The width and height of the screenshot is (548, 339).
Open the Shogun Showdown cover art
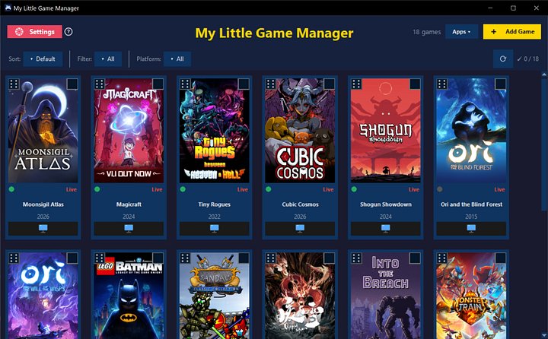385,131
